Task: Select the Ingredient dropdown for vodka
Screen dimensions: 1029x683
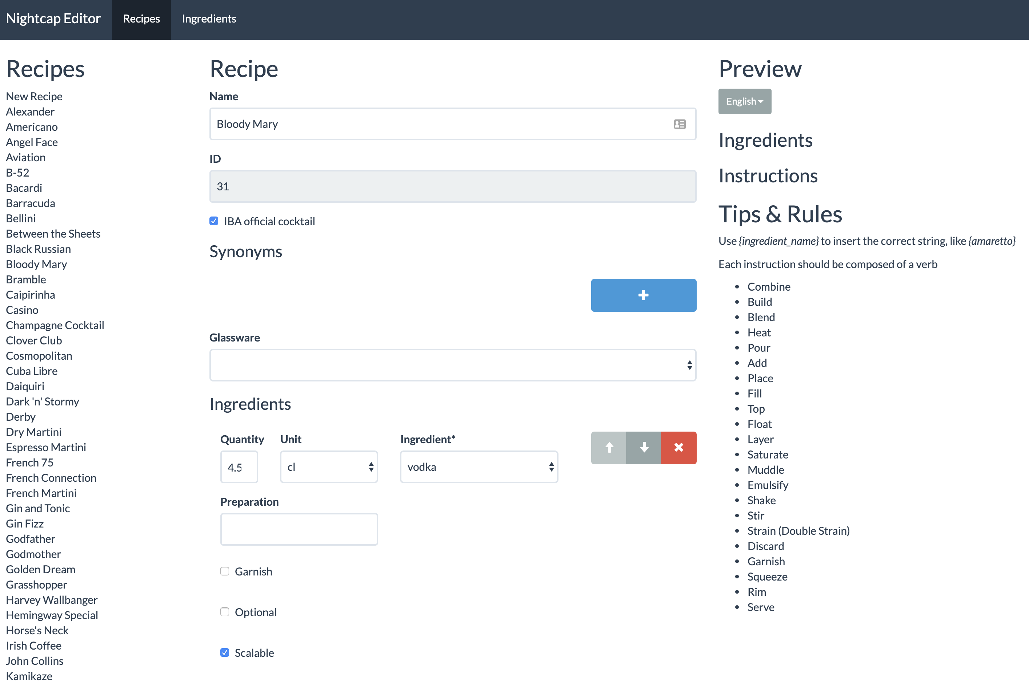Action: point(479,466)
